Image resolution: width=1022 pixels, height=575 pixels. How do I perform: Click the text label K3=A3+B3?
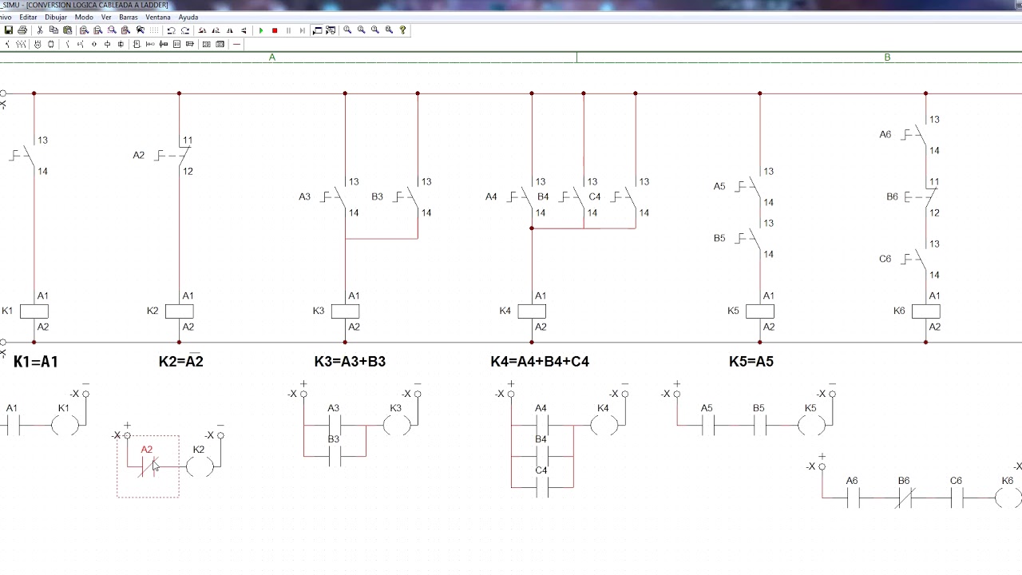pos(350,362)
